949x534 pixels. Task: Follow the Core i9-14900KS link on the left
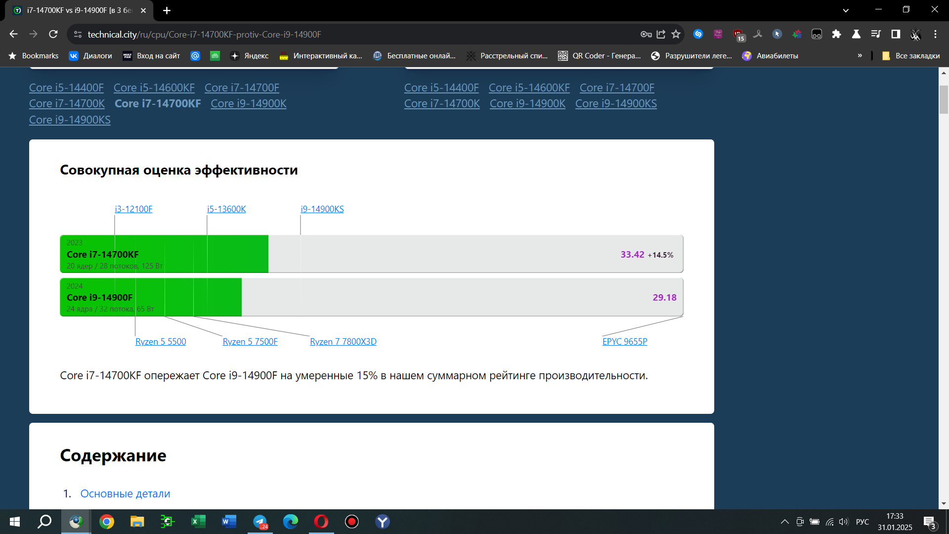pos(70,120)
